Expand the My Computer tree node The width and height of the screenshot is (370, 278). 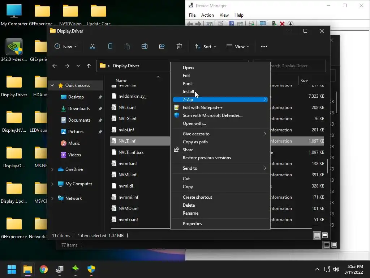pyautogui.click(x=52, y=184)
